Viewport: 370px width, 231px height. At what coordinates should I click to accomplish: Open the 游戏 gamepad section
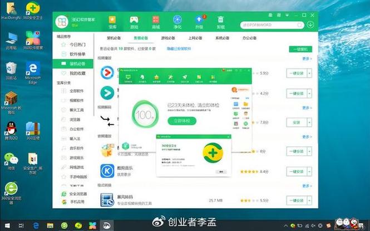[x=134, y=22]
